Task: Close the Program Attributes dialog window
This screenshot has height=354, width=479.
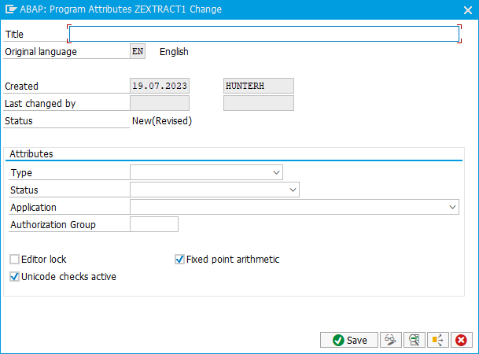Action: (x=468, y=10)
